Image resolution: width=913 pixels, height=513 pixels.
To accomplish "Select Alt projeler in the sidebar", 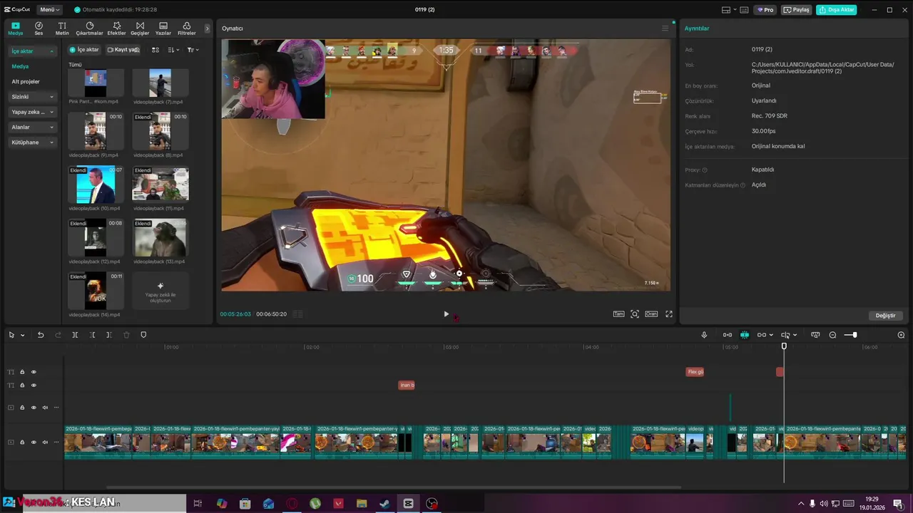I will (x=26, y=81).
